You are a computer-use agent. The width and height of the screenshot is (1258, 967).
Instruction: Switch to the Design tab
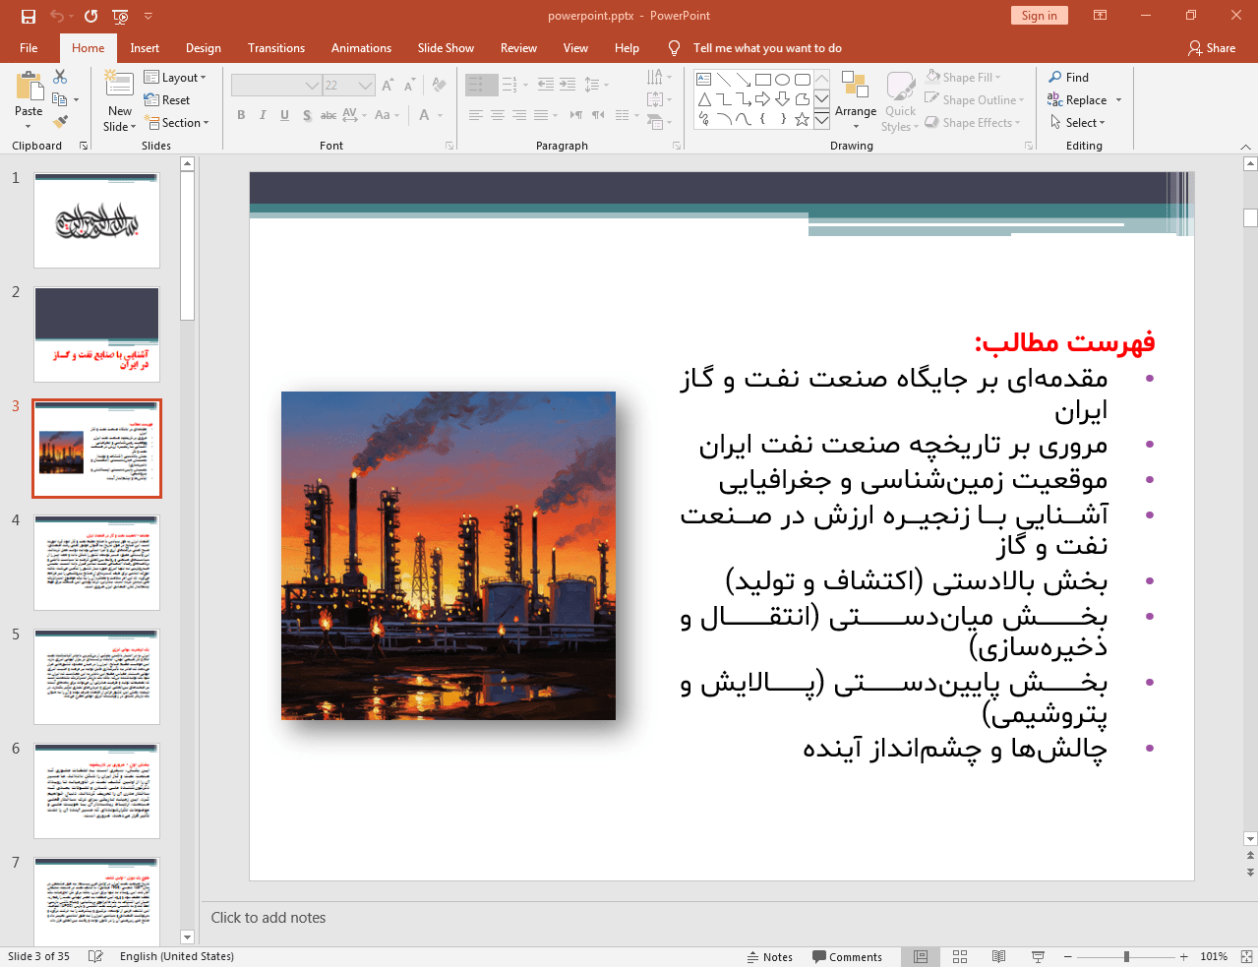pyautogui.click(x=203, y=48)
